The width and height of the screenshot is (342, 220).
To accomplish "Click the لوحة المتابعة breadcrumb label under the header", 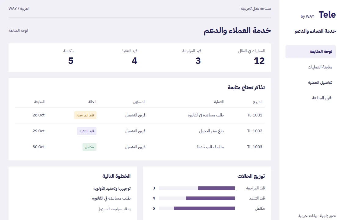I will point(18,31).
